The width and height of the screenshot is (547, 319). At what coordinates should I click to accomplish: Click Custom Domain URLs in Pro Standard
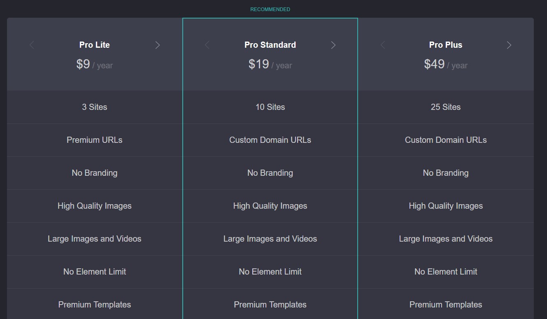point(270,140)
